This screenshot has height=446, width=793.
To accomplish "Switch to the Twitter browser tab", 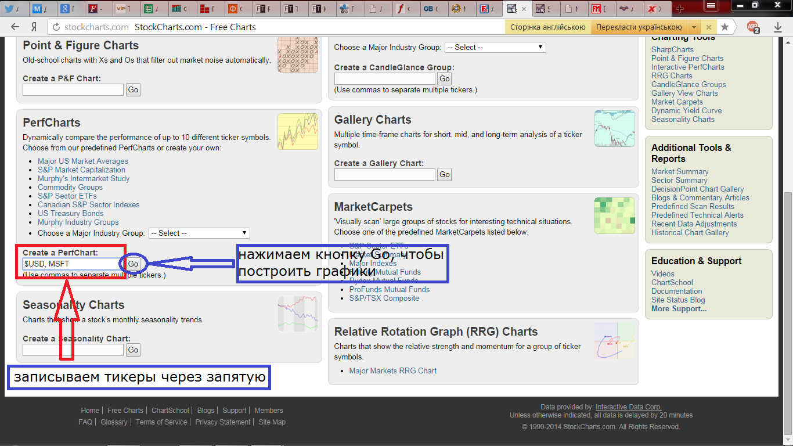I will pyautogui.click(x=14, y=9).
